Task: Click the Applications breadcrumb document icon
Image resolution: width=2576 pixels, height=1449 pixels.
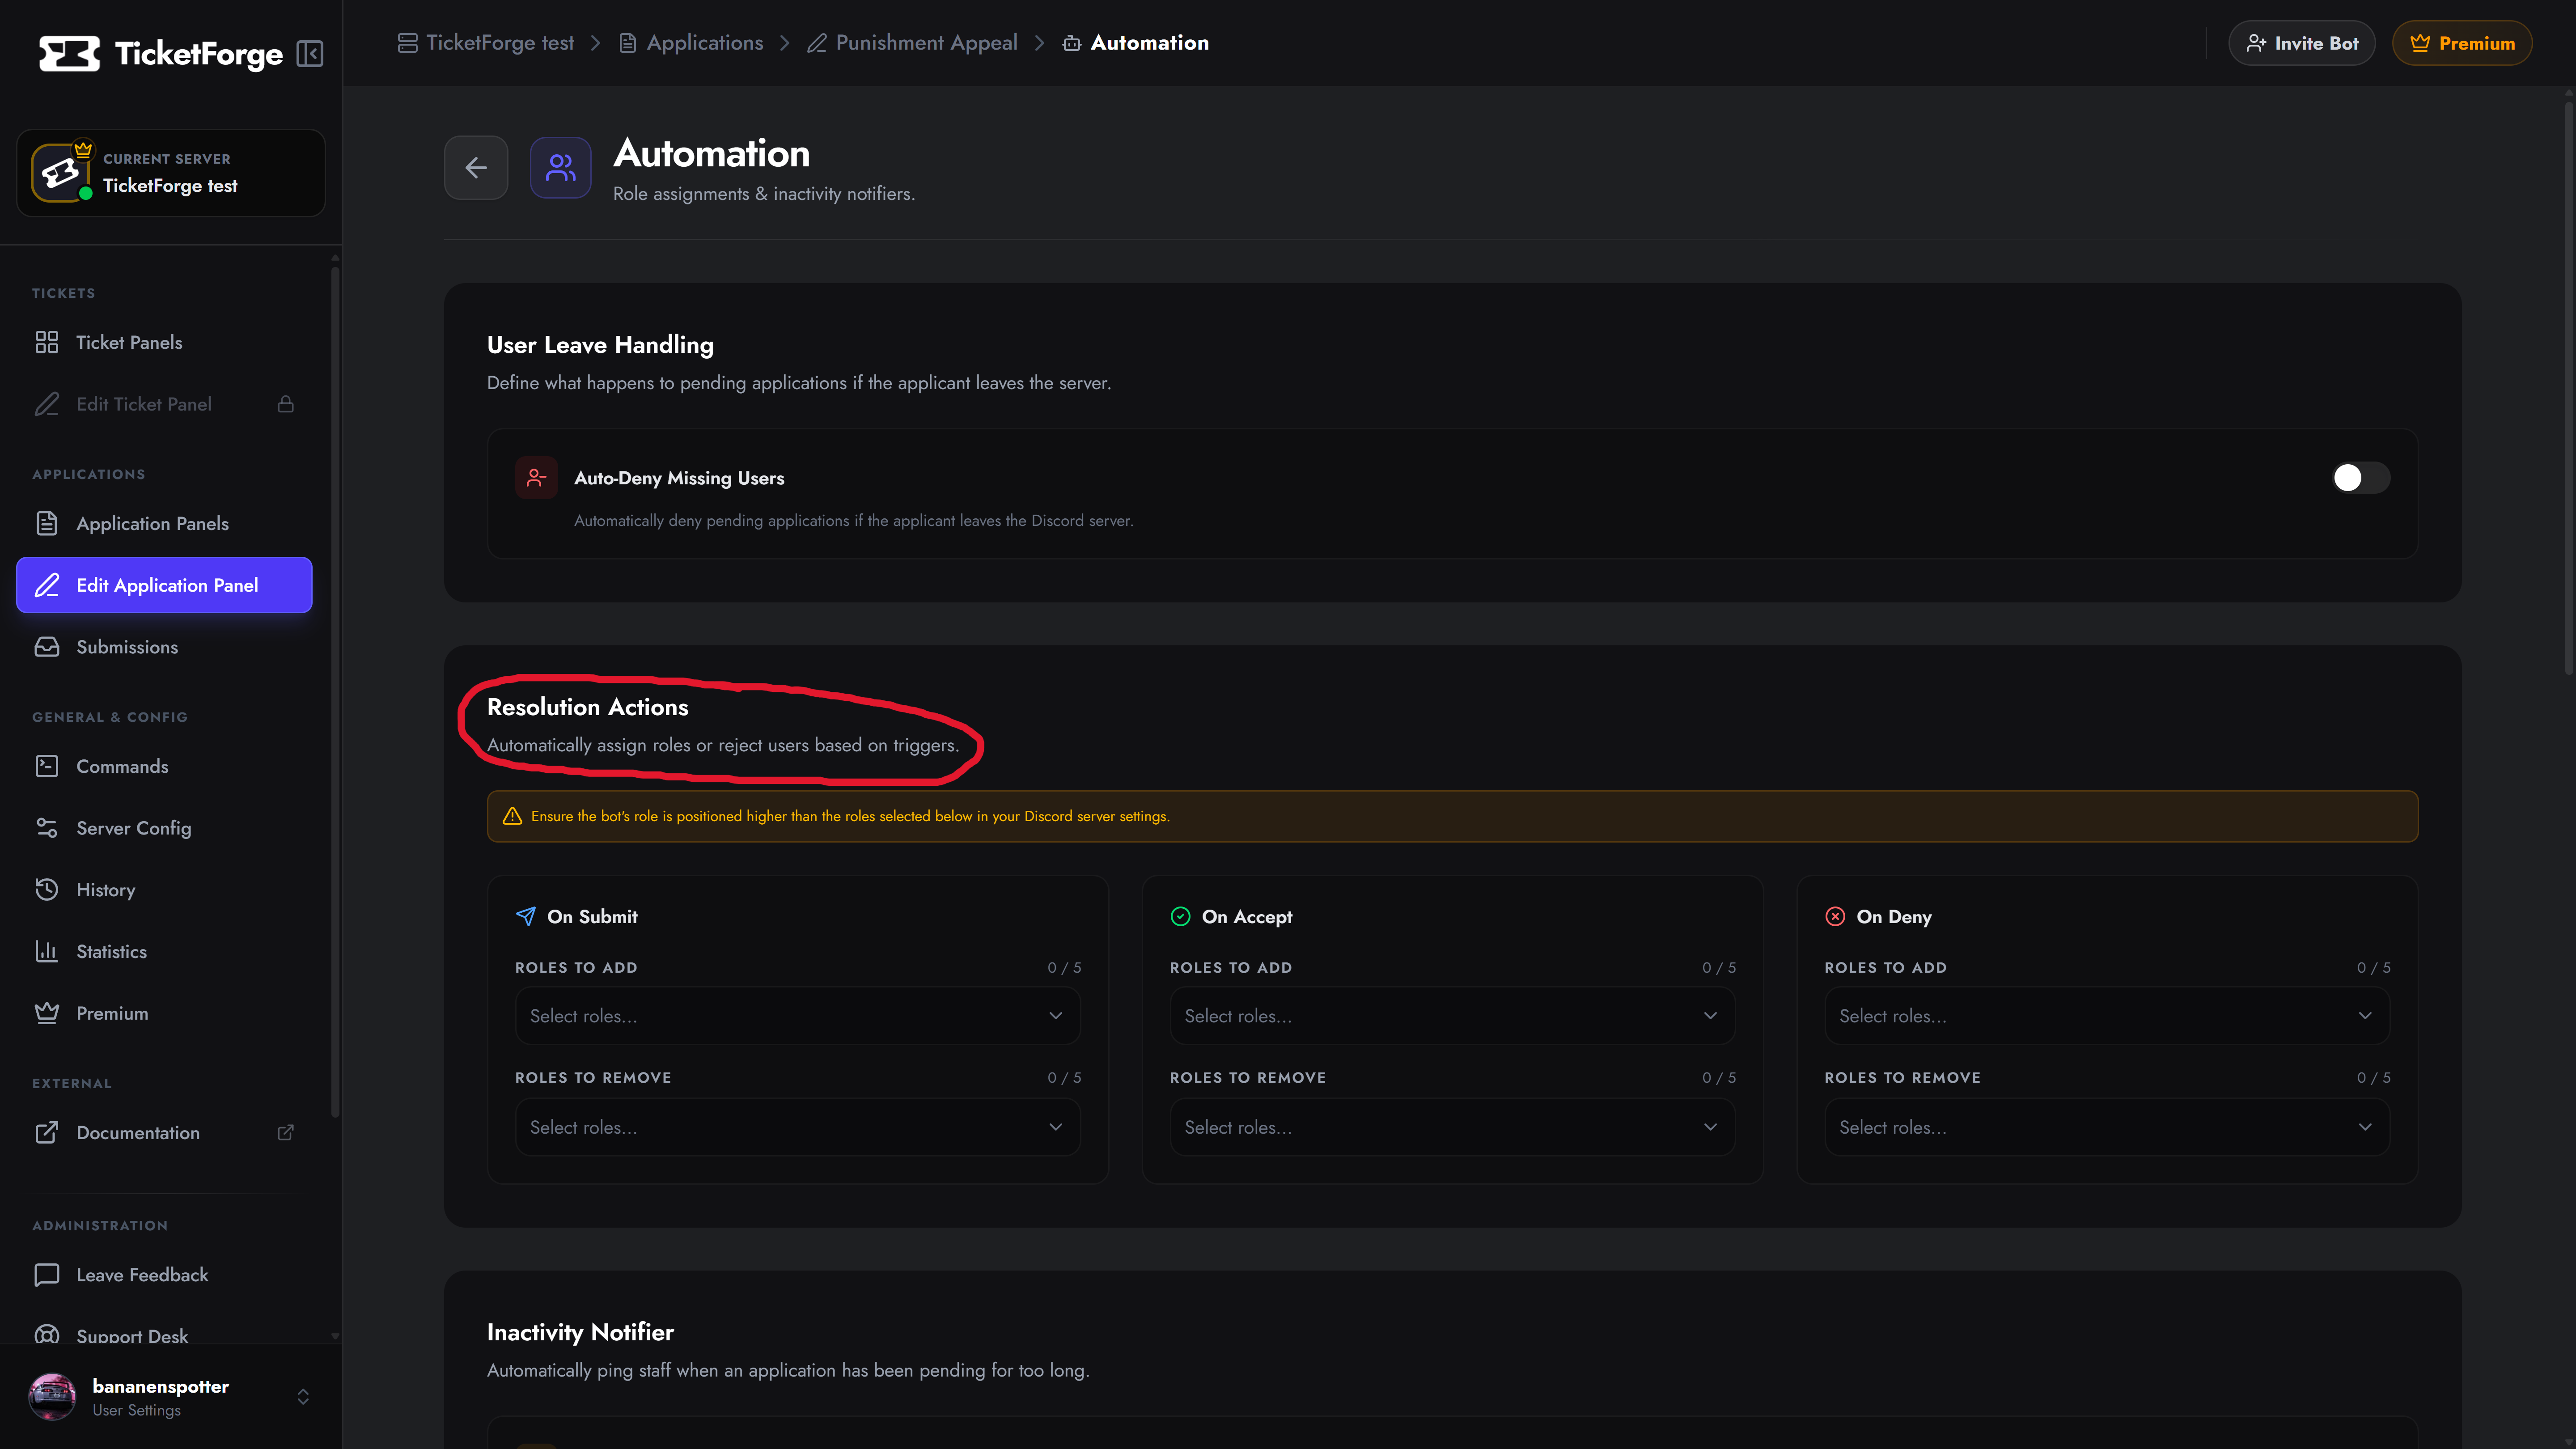Action: [628, 43]
